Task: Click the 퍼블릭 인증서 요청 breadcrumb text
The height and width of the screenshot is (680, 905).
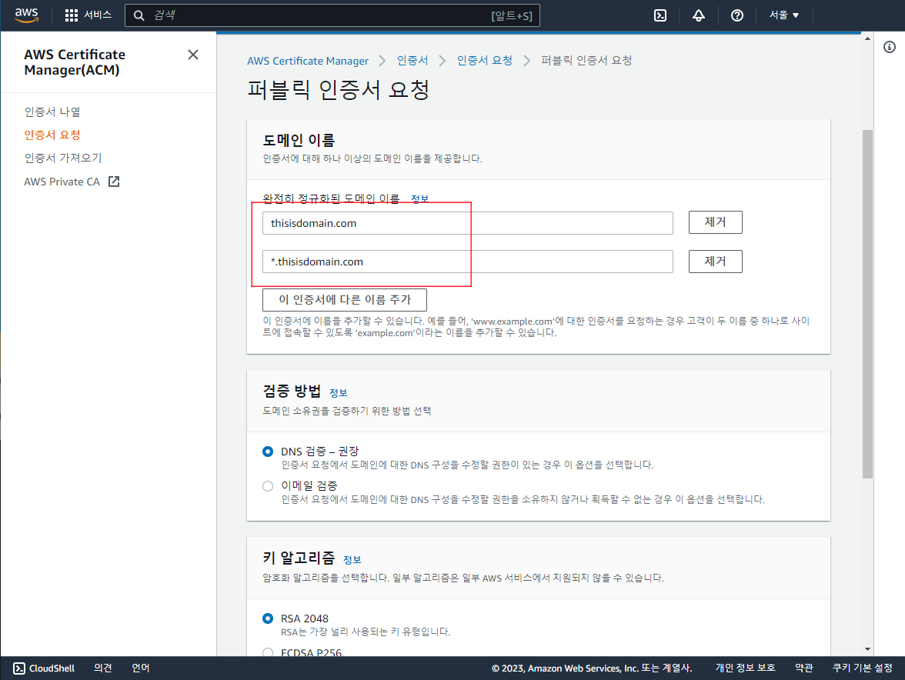Action: click(586, 61)
